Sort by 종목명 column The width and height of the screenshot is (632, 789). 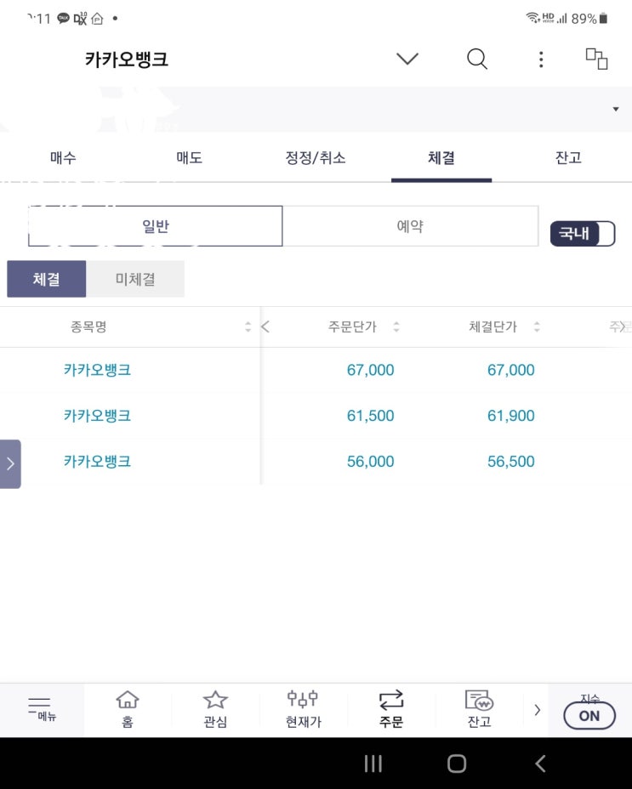tap(248, 326)
